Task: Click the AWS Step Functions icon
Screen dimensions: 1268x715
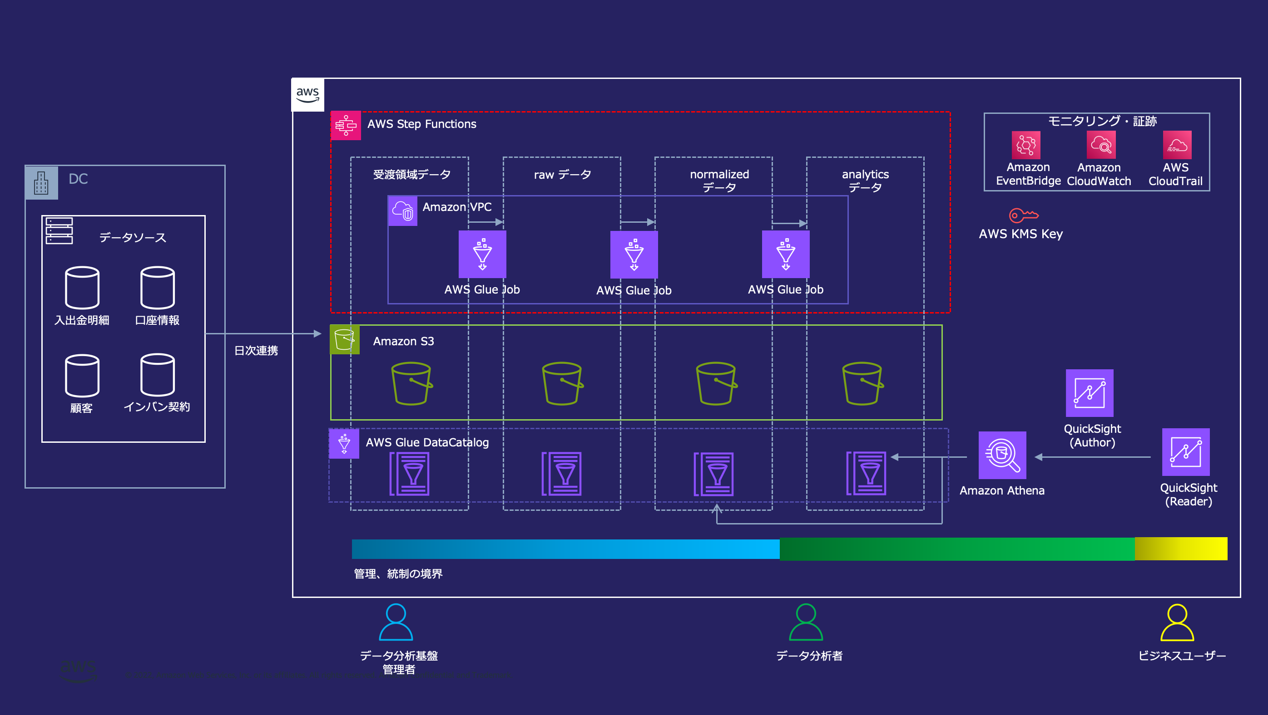Action: pyautogui.click(x=346, y=125)
